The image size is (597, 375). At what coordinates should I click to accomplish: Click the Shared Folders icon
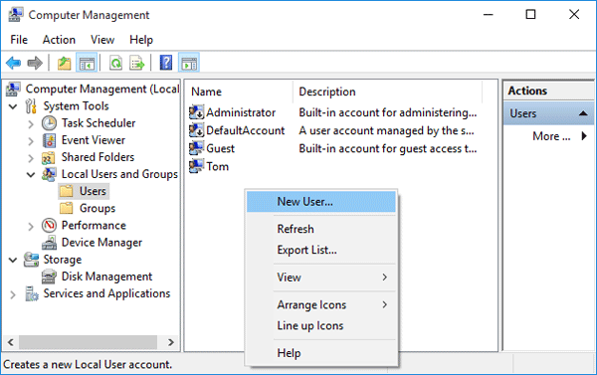tap(49, 157)
